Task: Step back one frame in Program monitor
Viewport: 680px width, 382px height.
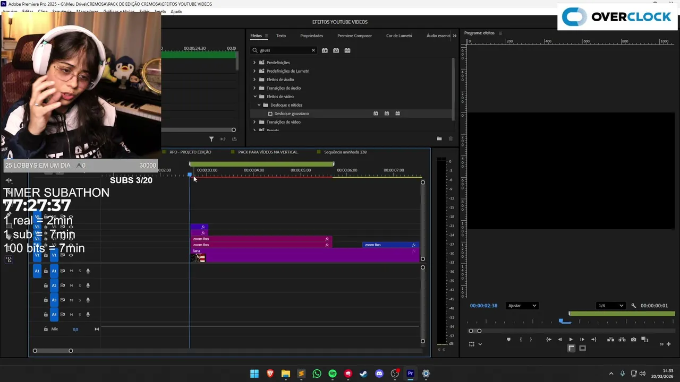Action: click(x=560, y=340)
